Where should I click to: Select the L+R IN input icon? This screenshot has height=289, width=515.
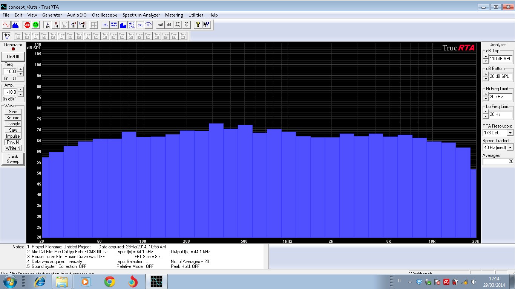click(74, 25)
